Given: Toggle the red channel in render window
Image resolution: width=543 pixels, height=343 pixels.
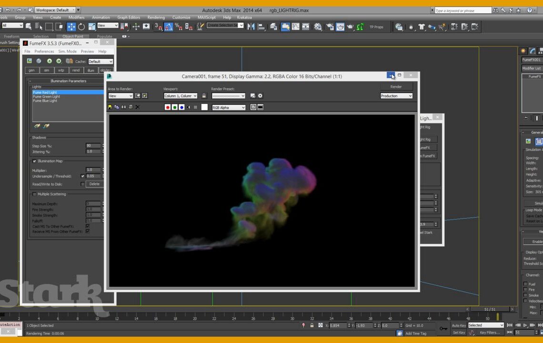Looking at the screenshot, I should pos(168,107).
